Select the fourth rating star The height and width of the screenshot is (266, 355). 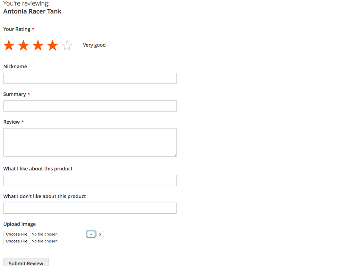point(53,45)
